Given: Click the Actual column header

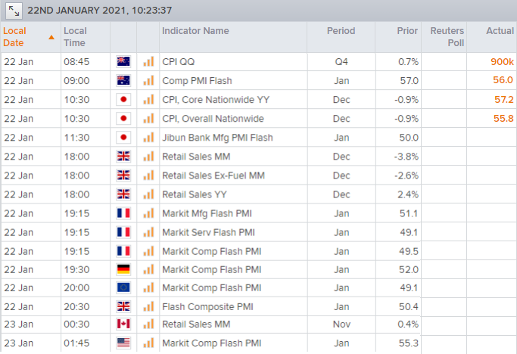Looking at the screenshot, I should click(x=500, y=31).
